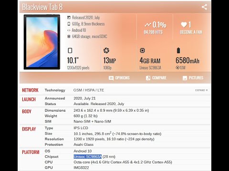Click the camera shutter icon
Screen dimensions: 229x171
pyautogui.click(x=106, y=50)
